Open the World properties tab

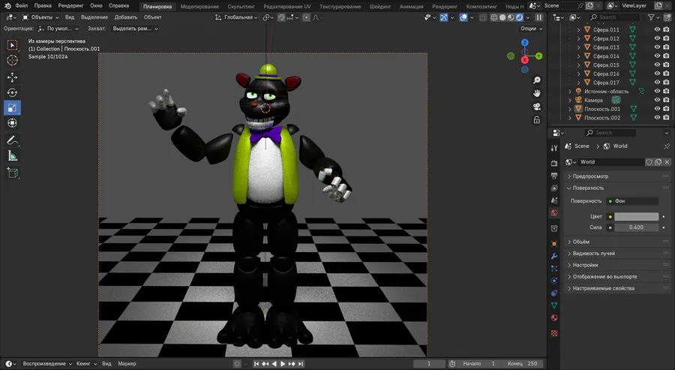(x=554, y=213)
